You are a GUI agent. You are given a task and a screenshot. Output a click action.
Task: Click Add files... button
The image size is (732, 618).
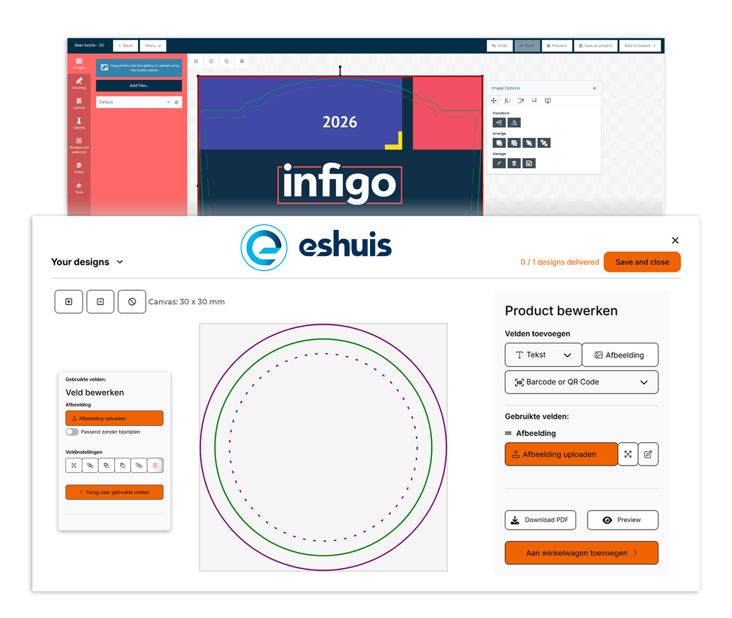coord(139,85)
